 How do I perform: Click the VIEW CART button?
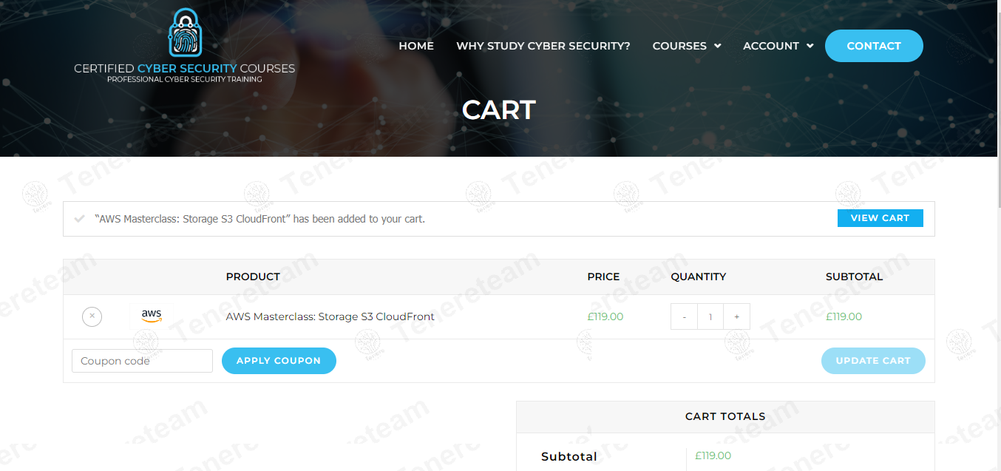[880, 218]
